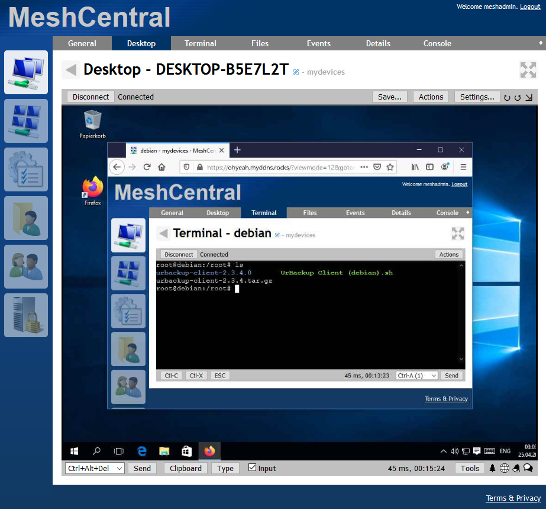Open My Events checklist sidebar icon
This screenshot has height=509, width=546.
tap(26, 169)
